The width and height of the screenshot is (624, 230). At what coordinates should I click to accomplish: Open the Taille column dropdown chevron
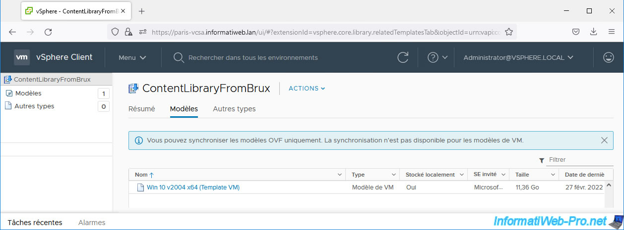coord(553,175)
